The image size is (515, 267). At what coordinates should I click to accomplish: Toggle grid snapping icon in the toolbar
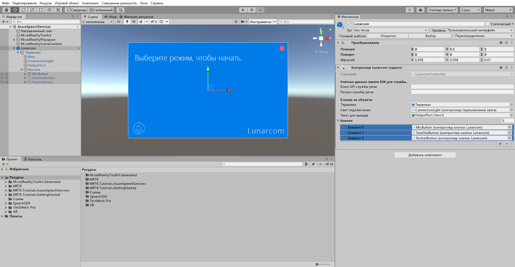[x=120, y=10]
